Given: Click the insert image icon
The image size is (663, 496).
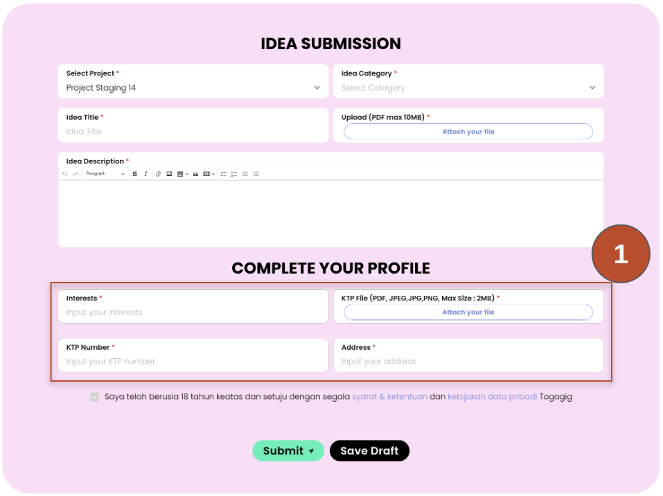Looking at the screenshot, I should tap(169, 174).
